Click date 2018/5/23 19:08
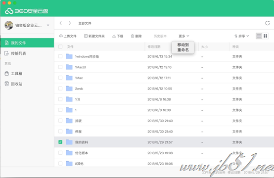Image resolution: width=274 pixels, height=178 pixels. click(160, 153)
